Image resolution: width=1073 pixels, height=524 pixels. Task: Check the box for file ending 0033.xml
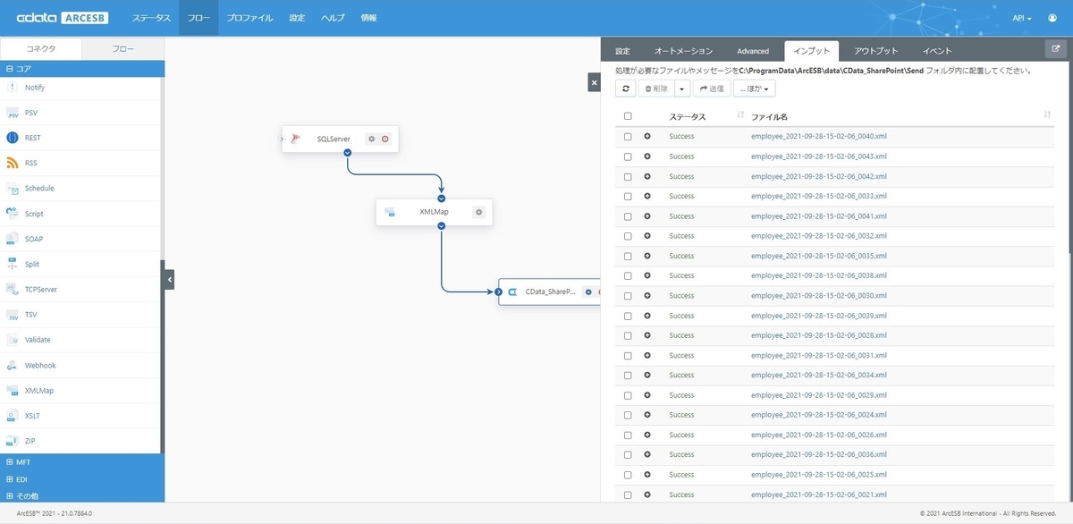pyautogui.click(x=628, y=196)
